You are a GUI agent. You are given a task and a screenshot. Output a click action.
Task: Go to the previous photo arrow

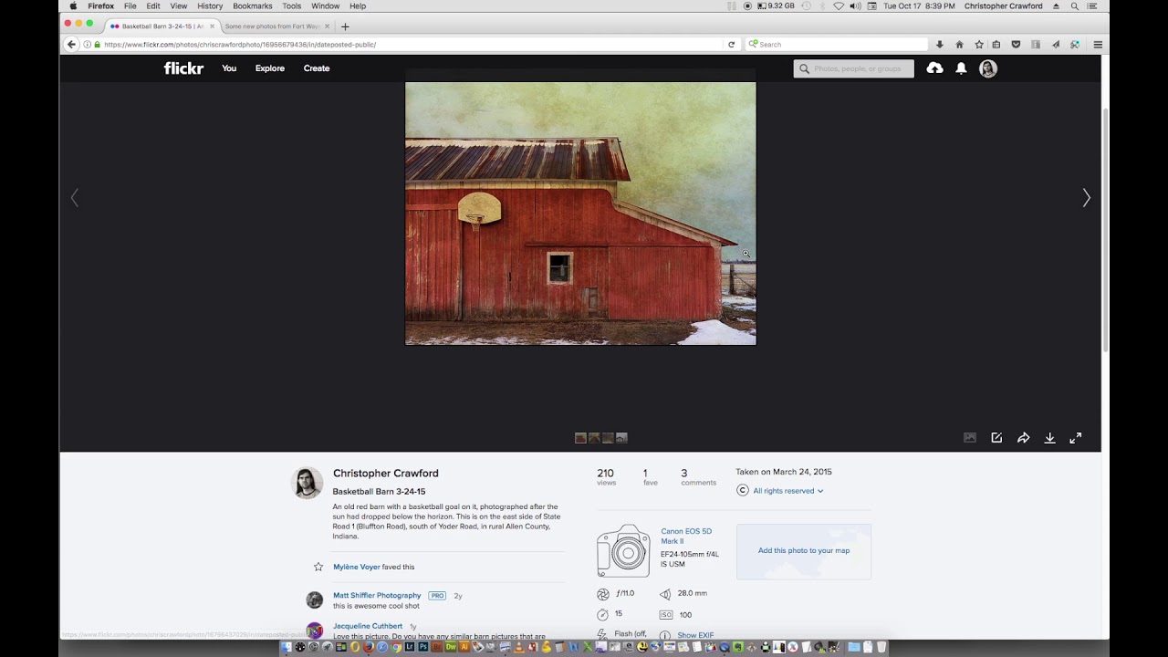(x=75, y=197)
